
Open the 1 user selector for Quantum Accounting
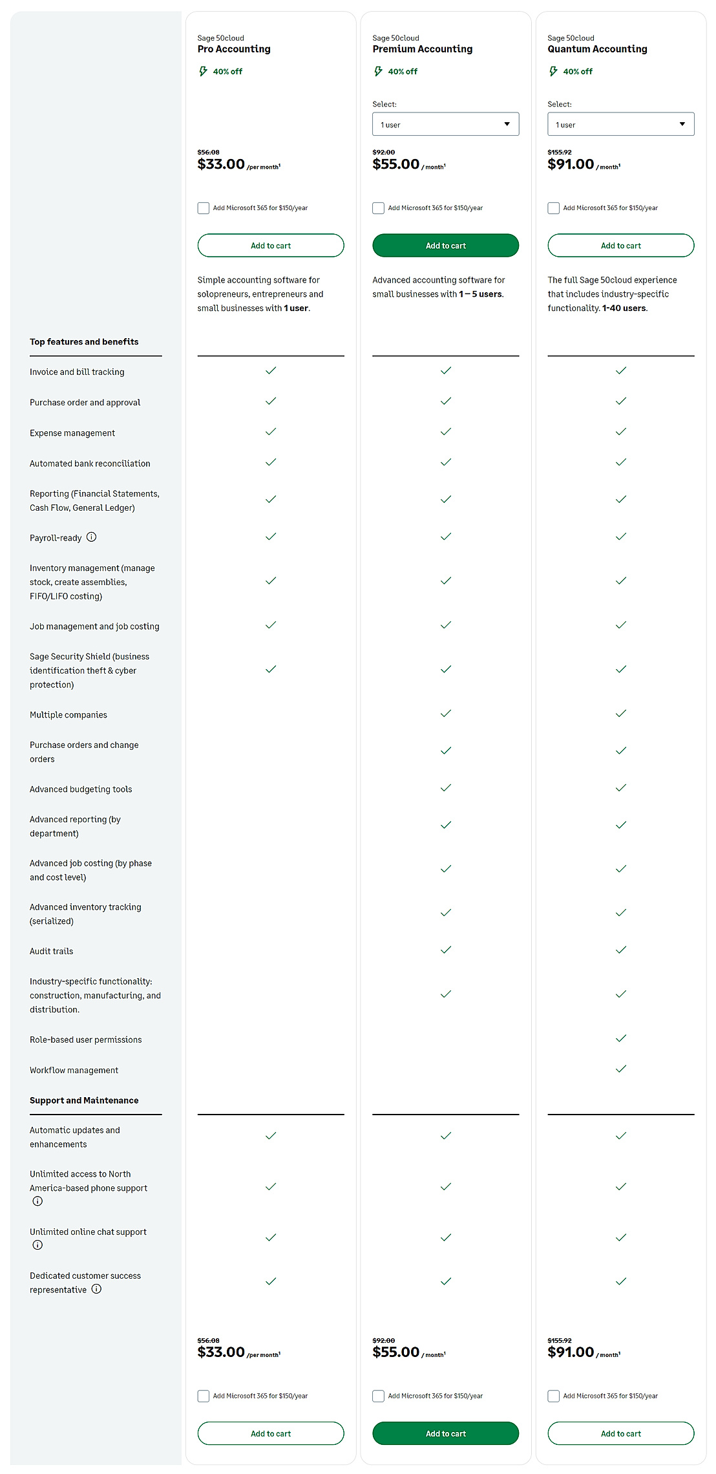[620, 123]
